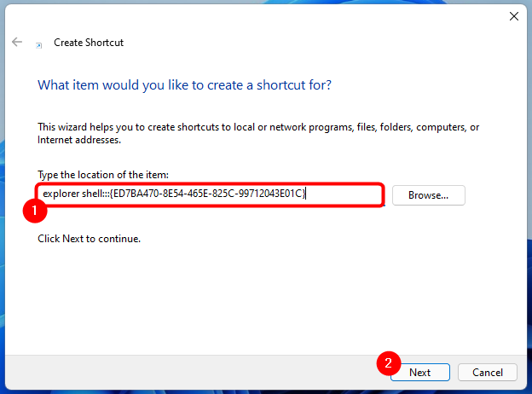Click the 'Click Next to continue.' text

[89, 239]
